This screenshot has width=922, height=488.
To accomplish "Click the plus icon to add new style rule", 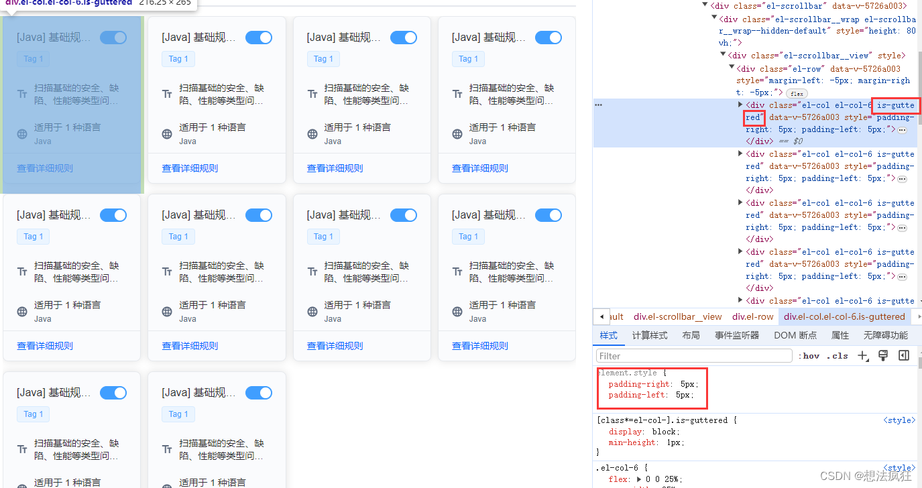I will (x=863, y=355).
